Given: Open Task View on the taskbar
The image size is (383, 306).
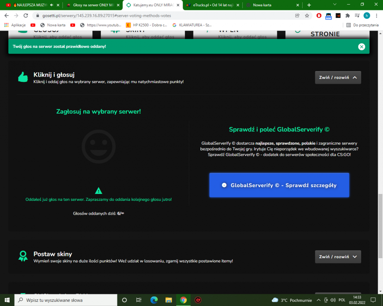Looking at the screenshot, I should point(139,300).
